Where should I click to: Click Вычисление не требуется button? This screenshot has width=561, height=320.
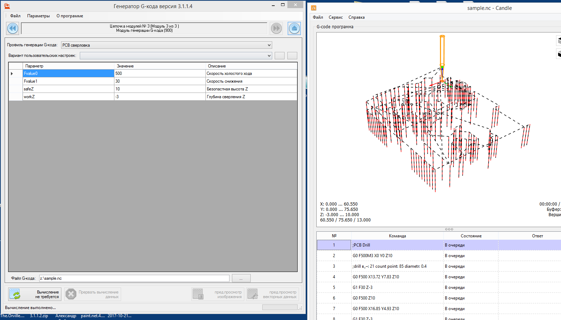(x=35, y=294)
